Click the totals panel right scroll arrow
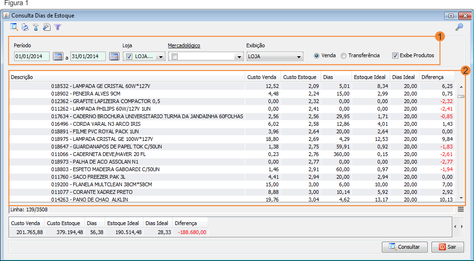This screenshot has width=474, height=261. (x=462, y=226)
